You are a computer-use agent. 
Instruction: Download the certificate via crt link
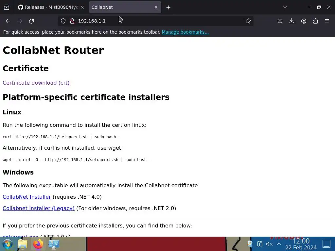(x=36, y=83)
